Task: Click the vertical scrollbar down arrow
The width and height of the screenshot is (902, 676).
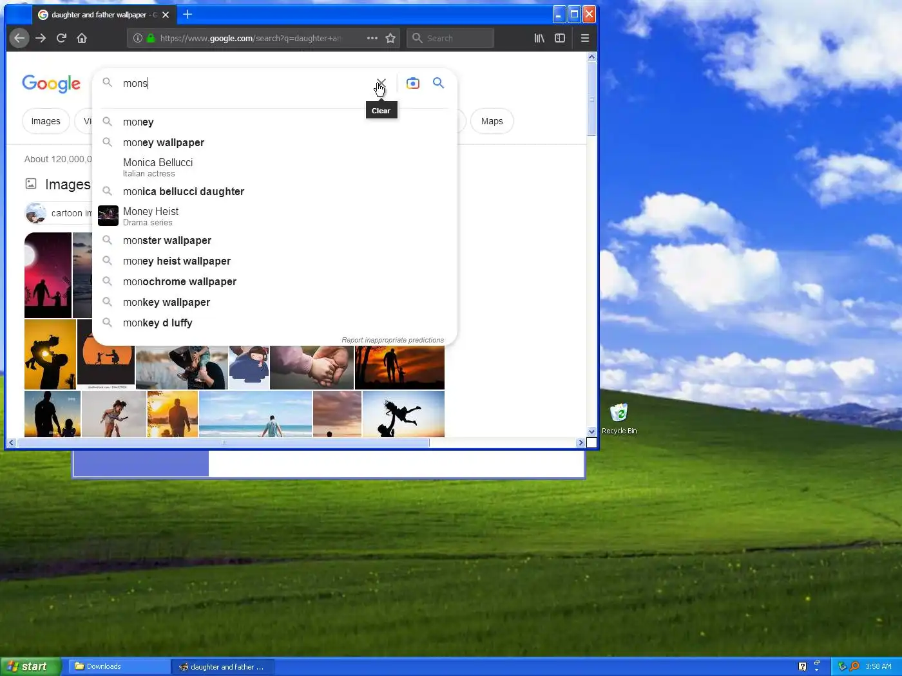Action: (591, 431)
